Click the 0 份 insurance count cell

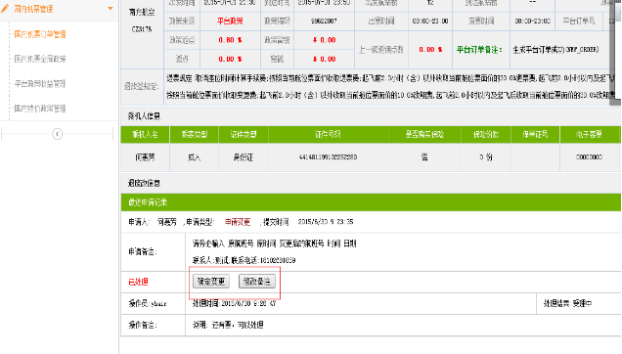coord(486,157)
